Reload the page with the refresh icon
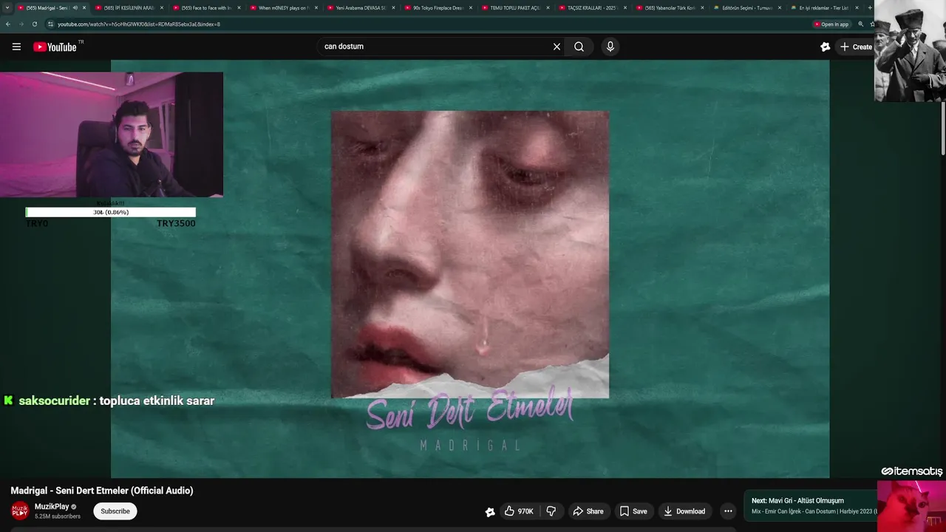The width and height of the screenshot is (946, 532). 34,24
